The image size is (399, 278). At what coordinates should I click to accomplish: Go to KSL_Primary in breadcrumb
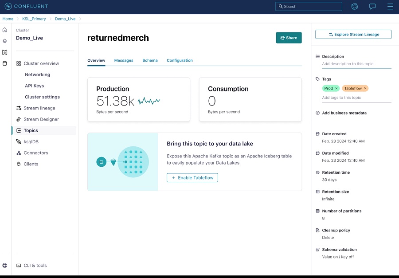pos(34,19)
